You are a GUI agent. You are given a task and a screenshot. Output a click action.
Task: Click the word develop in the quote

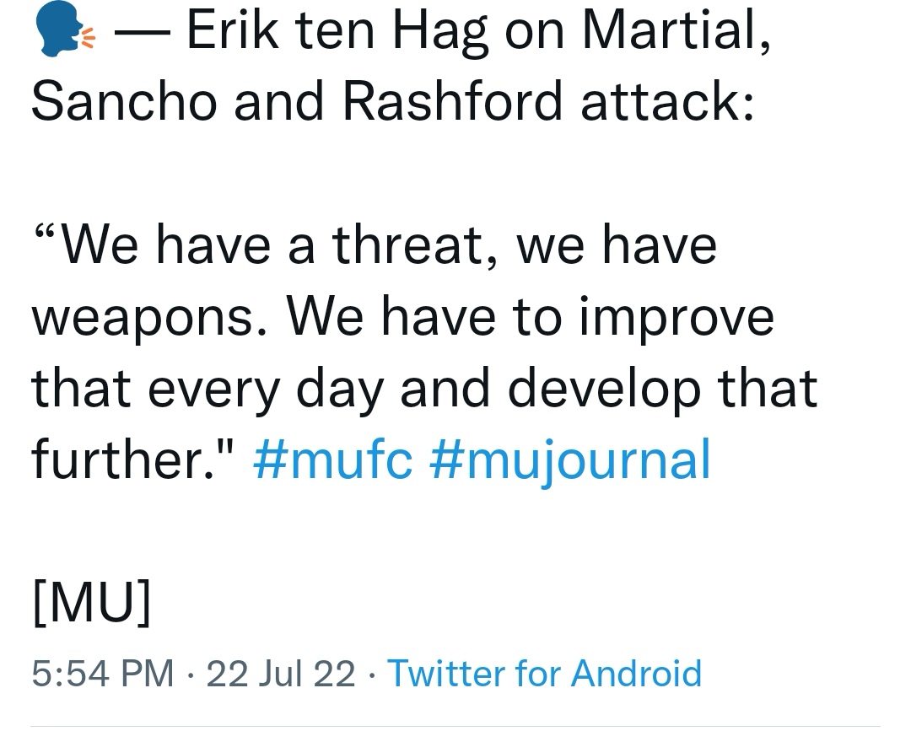[604, 390]
